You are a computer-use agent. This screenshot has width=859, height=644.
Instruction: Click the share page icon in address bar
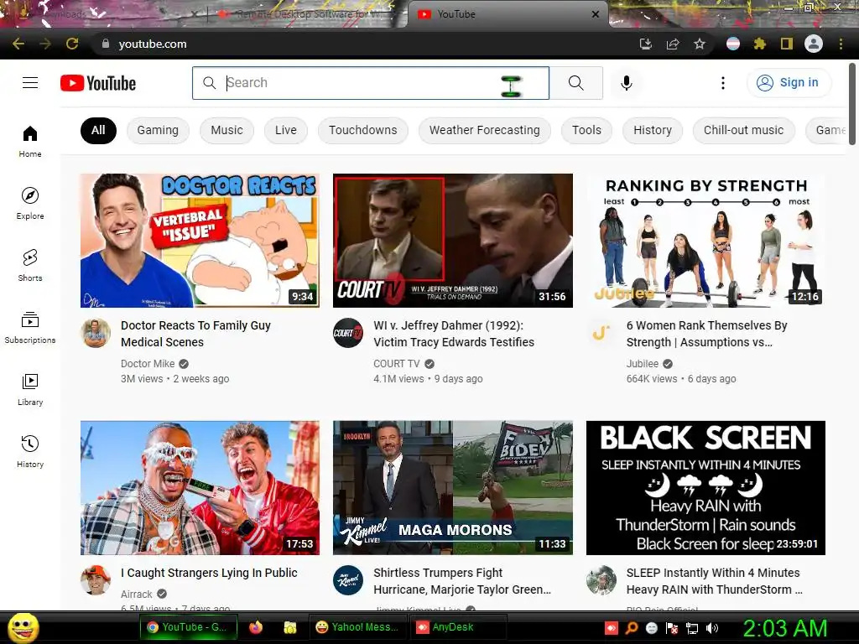[x=673, y=44]
